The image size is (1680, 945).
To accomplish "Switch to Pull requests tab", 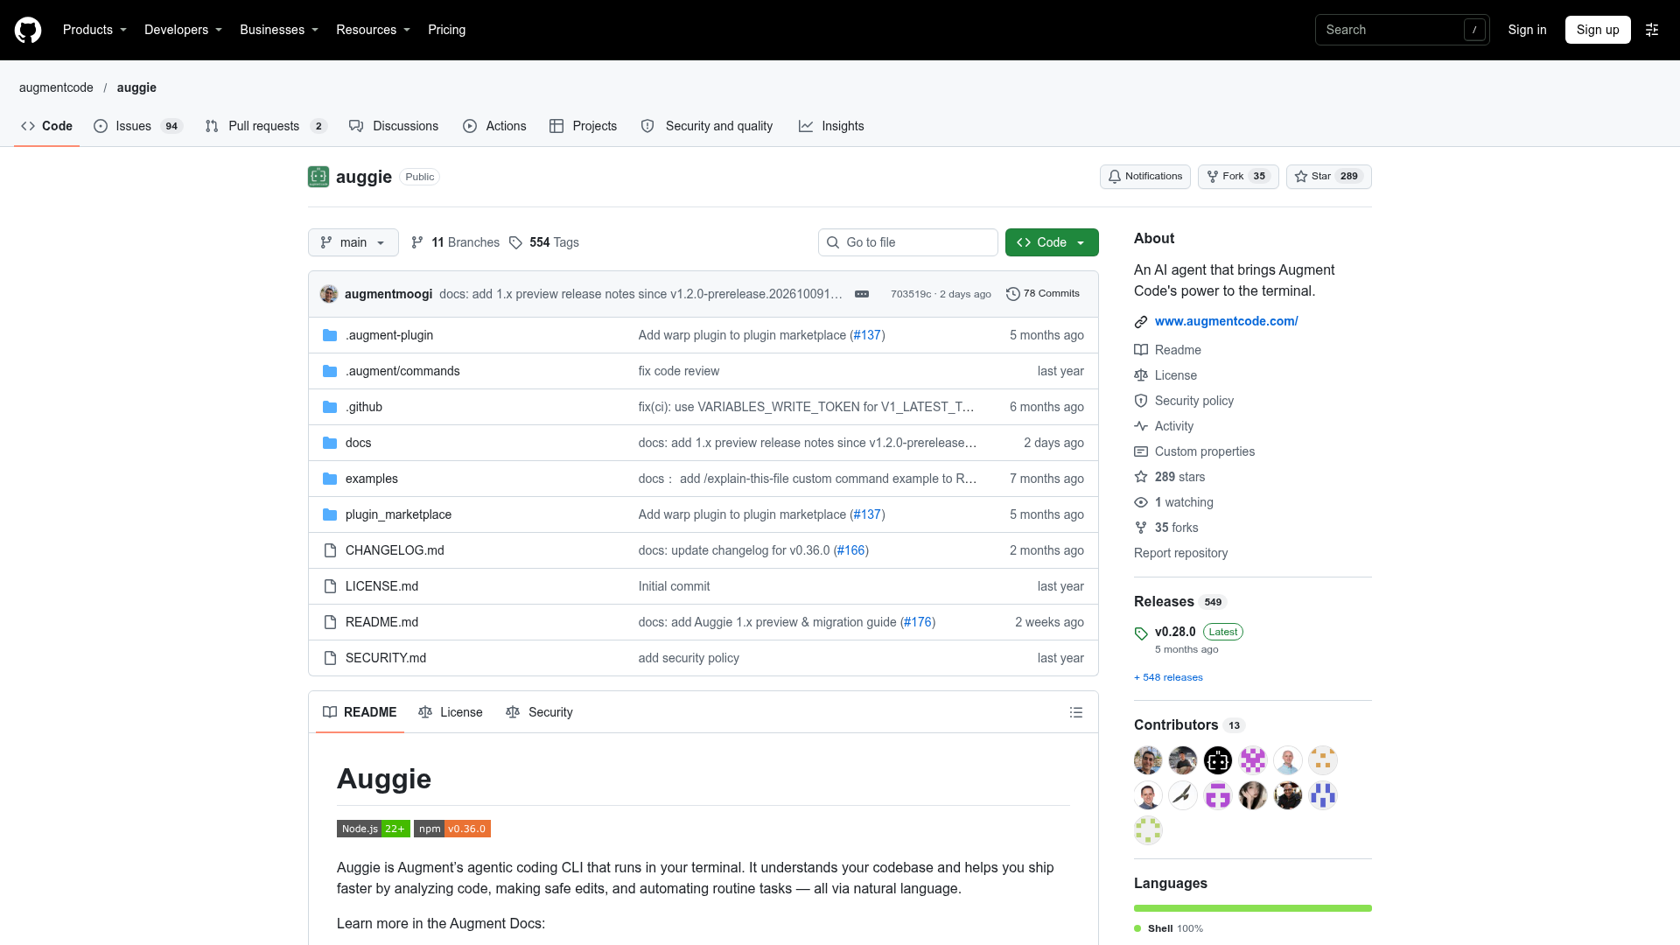I will pyautogui.click(x=266, y=126).
